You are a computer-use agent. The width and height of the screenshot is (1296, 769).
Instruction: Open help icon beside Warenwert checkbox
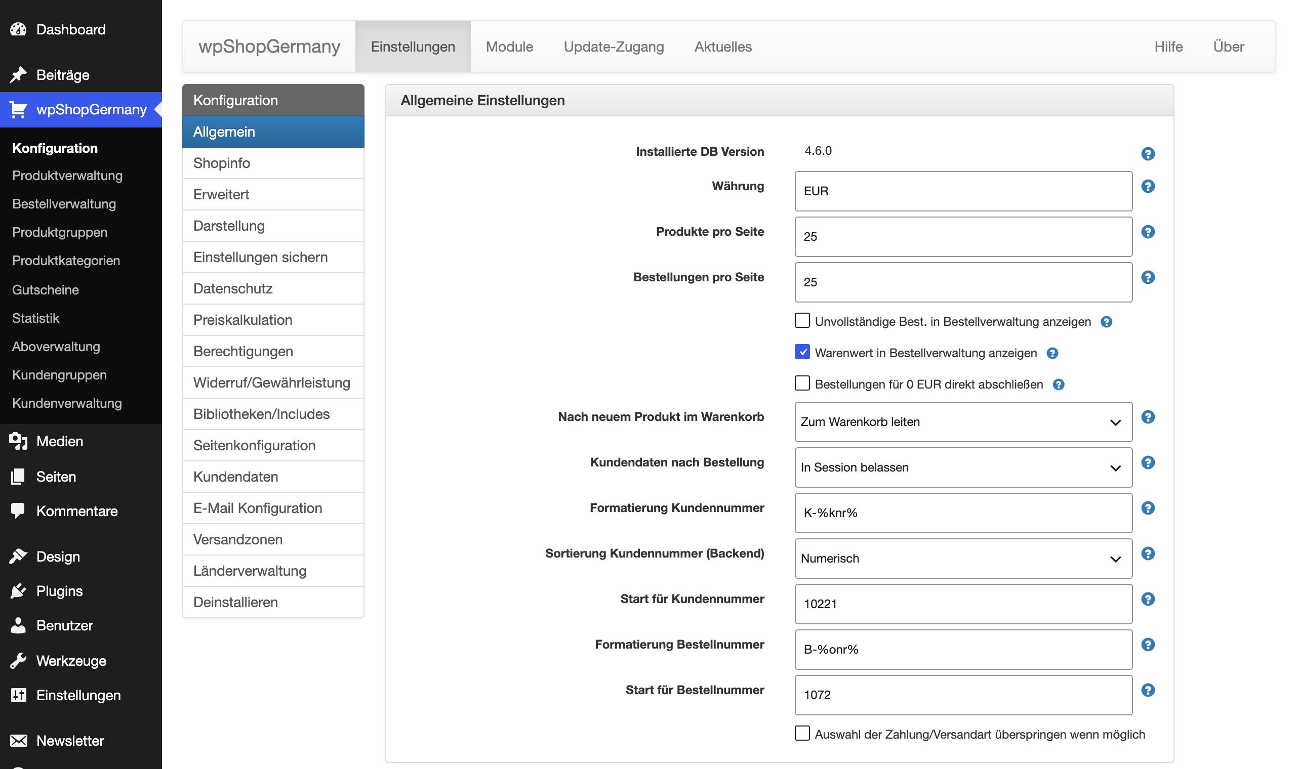1052,354
